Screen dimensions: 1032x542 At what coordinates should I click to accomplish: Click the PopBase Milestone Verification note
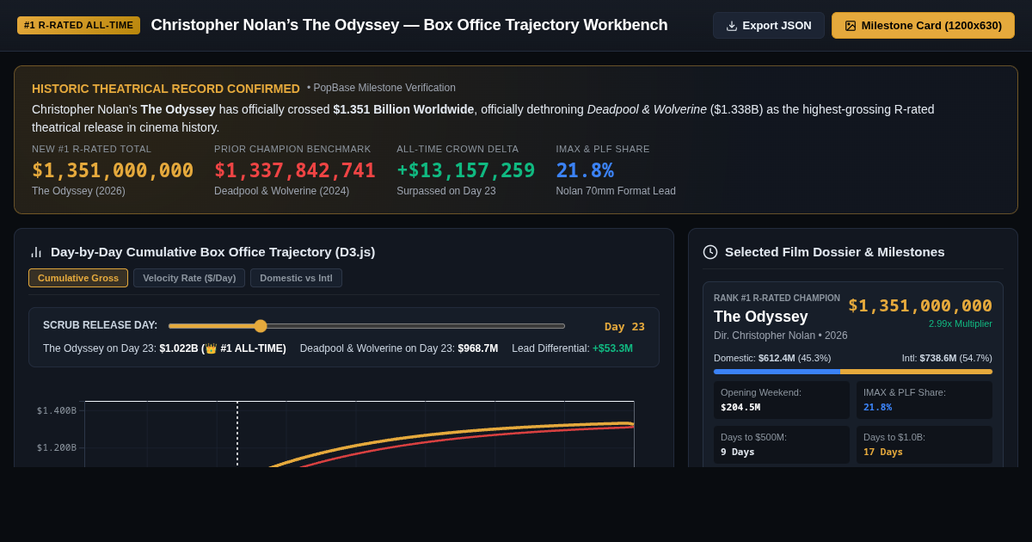click(x=381, y=88)
